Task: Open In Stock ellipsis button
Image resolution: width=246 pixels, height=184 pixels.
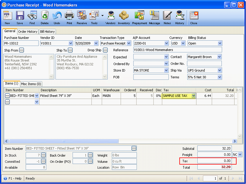Action: [x=43, y=155]
